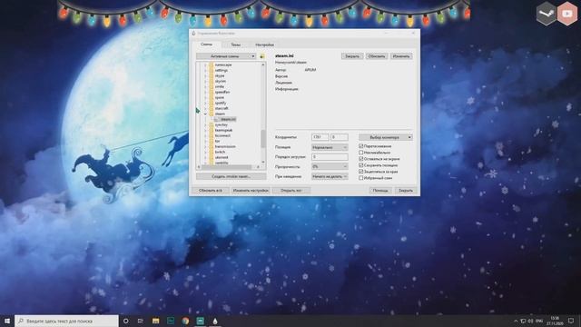Select the teamspeak folder in tree
The width and height of the screenshot is (581, 327).
(x=223, y=130)
